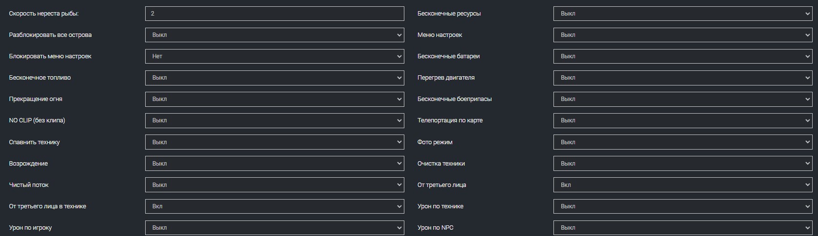Expand the 'Прекращение огня' select box
Screen dimensions: 818x236
tap(274, 99)
